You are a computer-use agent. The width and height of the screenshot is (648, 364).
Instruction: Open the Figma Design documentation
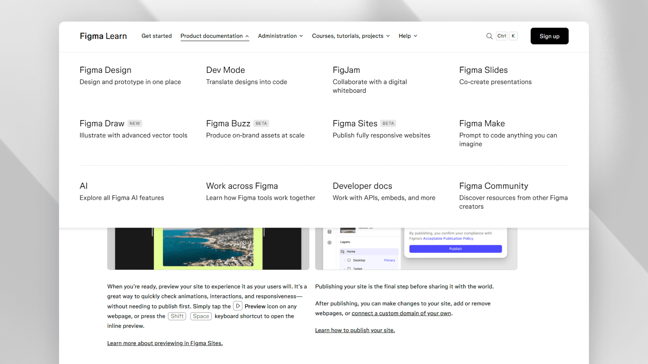[105, 70]
